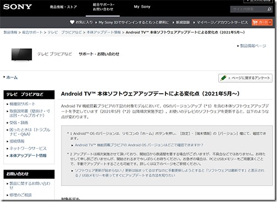Image resolution: width=277 pixels, height=202 pixels.
Task: Open 取扱説明書 sidebar link
Action: point(30,113)
